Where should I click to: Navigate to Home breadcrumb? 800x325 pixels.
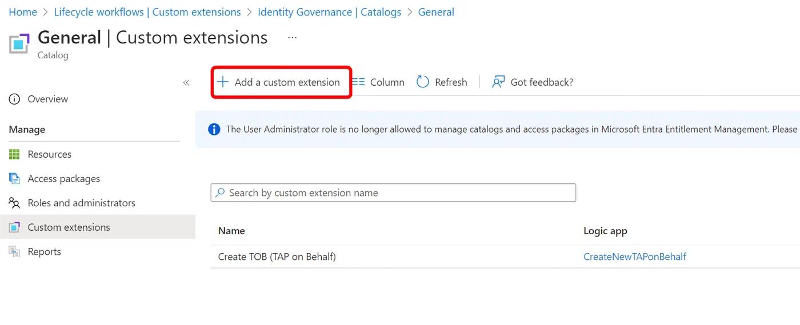tap(23, 12)
